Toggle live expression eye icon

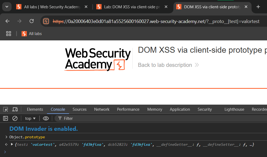pyautogui.click(x=46, y=118)
